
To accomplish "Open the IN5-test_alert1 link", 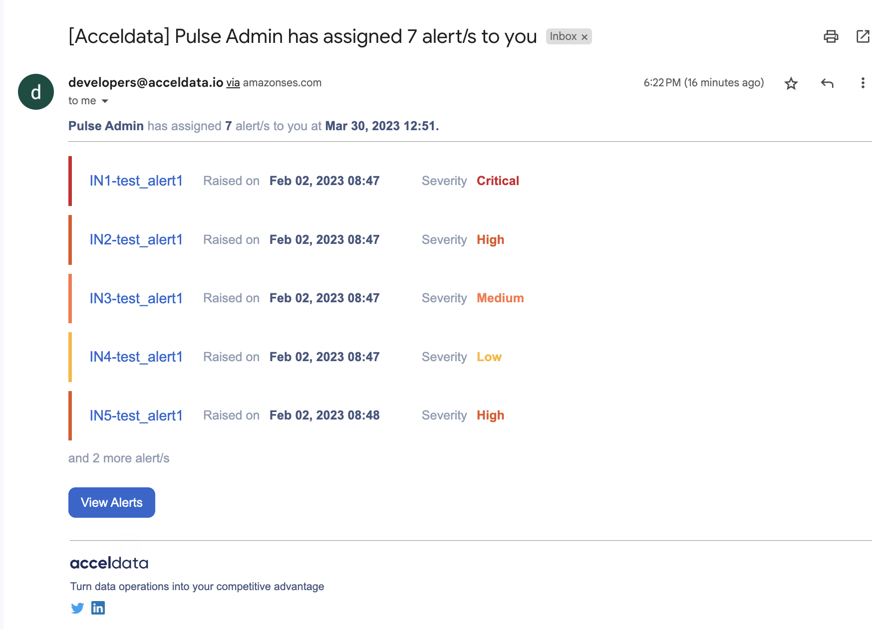I will click(136, 416).
